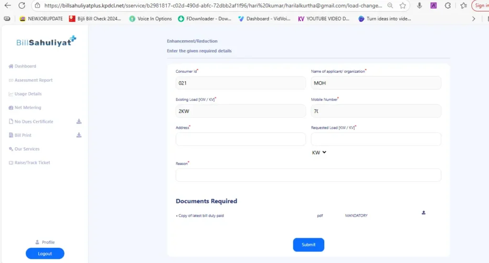Click the browser back arrow
Image resolution: width=489 pixels, height=263 pixels.
pos(8,6)
